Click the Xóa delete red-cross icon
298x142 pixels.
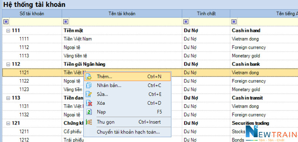tap(89, 103)
